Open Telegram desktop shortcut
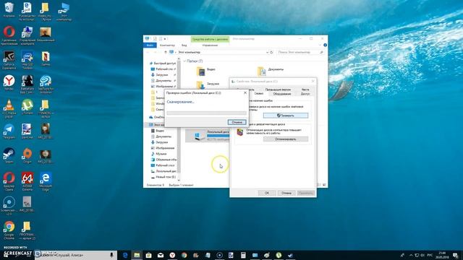This screenshot has width=463, height=260. point(9,131)
